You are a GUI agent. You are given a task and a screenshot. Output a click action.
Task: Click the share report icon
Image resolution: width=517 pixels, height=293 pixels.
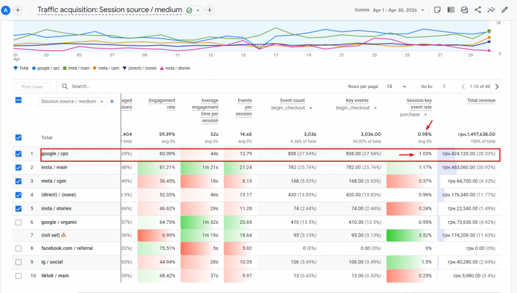coord(477,10)
